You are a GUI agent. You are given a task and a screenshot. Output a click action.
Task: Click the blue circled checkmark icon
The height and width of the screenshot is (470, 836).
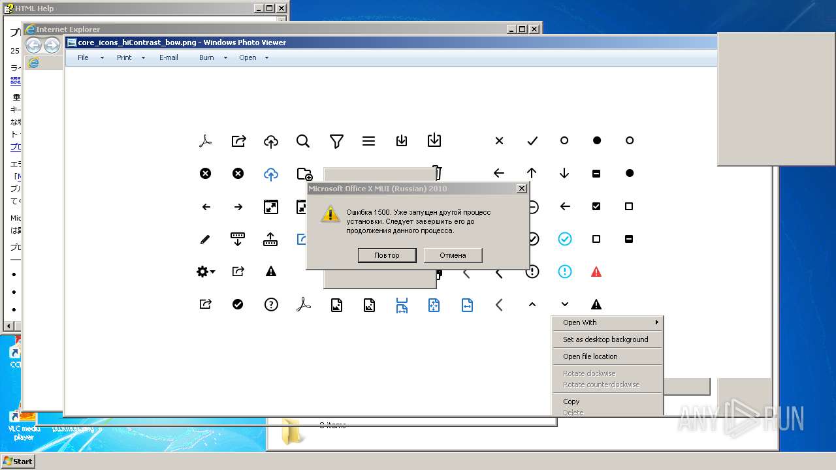[x=565, y=239]
